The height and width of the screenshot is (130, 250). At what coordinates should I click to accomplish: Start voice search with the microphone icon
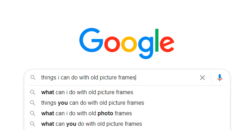tap(220, 78)
